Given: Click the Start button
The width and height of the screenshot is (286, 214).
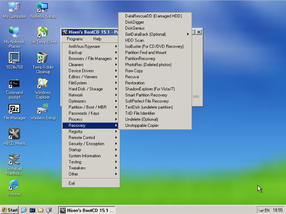Looking at the screenshot, I should click(x=10, y=210).
